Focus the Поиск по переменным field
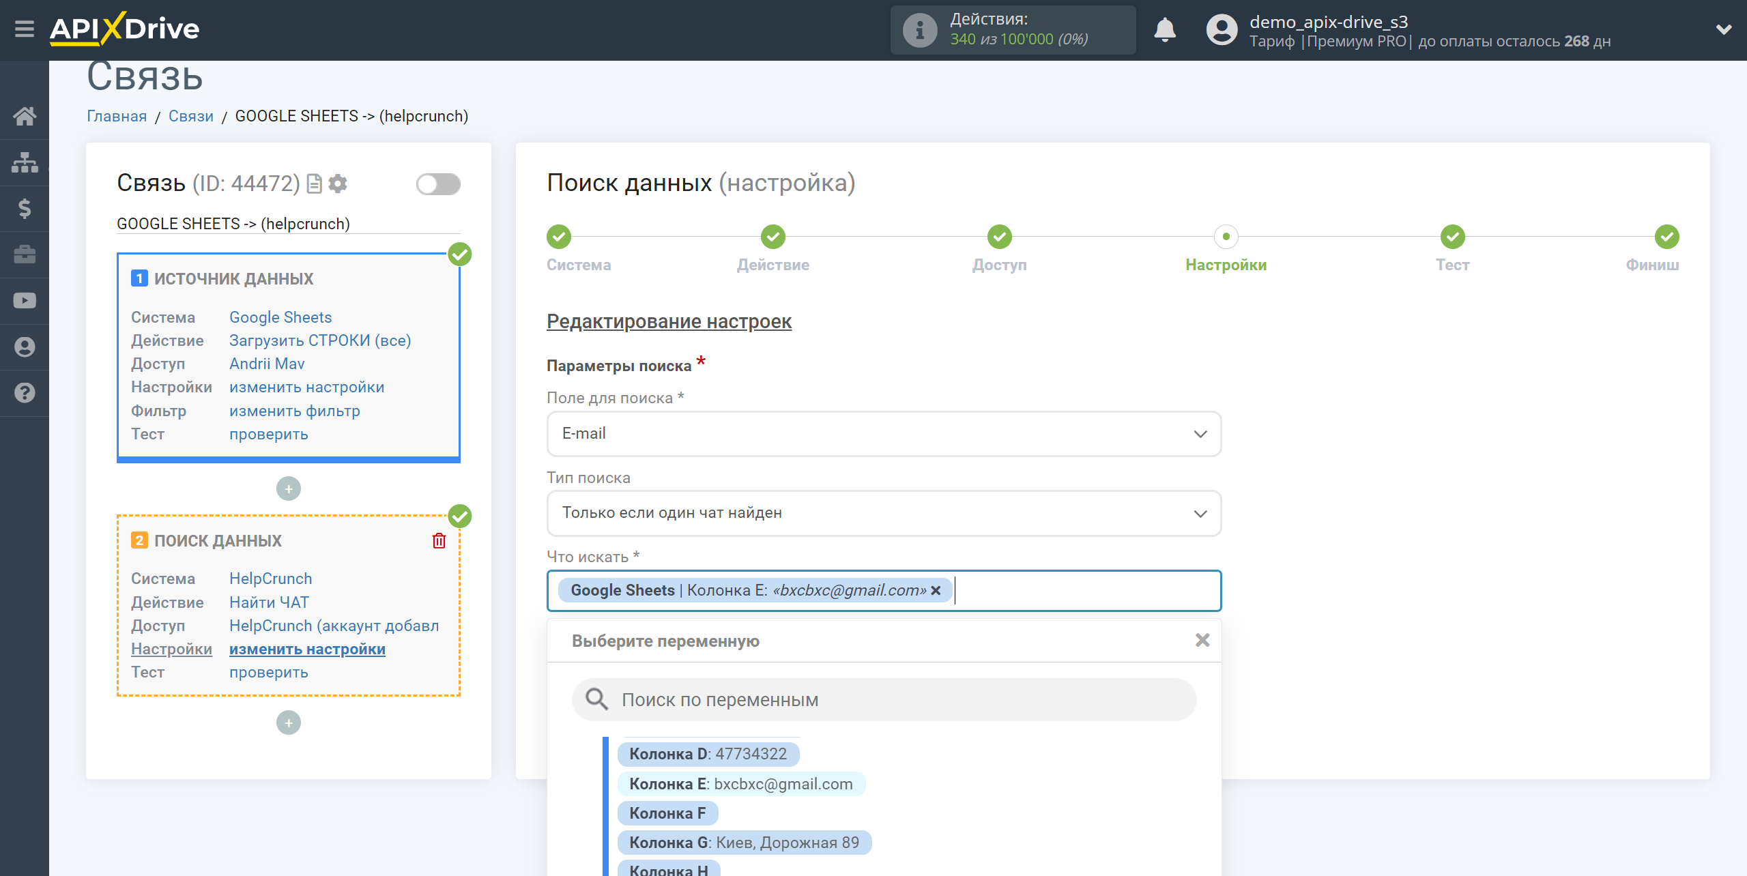 point(884,699)
